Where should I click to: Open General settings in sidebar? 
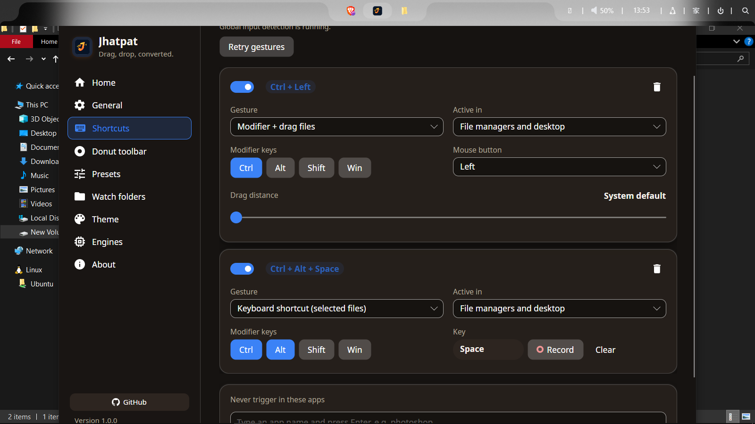[129, 106]
